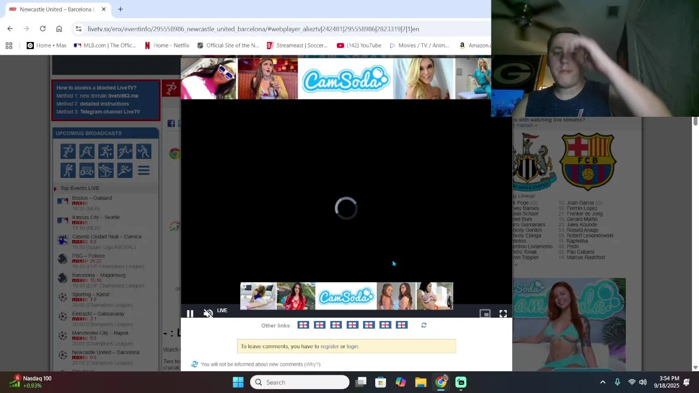
Task: Open the volume control in system tray
Action: coord(643,382)
